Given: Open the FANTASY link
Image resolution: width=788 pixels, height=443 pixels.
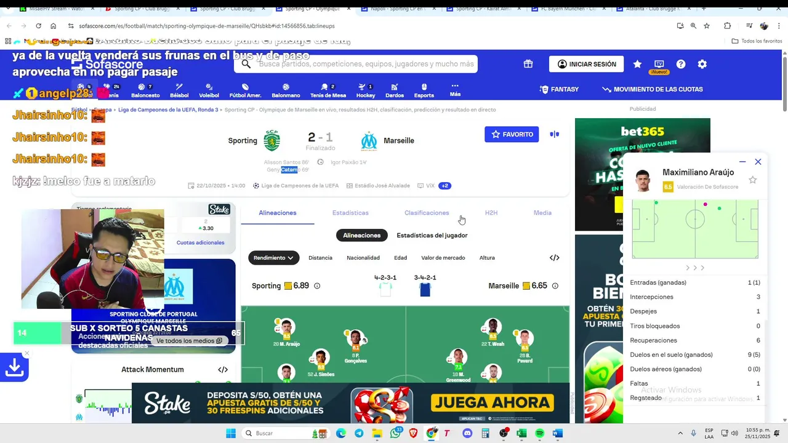Looking at the screenshot, I should pos(559,89).
